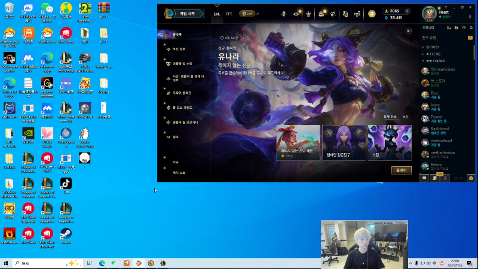Click the friend list view options icon
This screenshot has height=269, width=478.
pyautogui.click(x=464, y=27)
